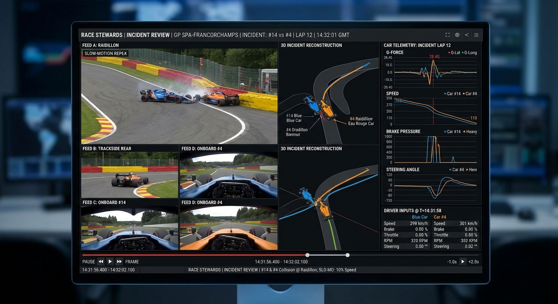Jump ahead using the +2.0s label
Viewport: 558px width, 304px height.
click(474, 262)
